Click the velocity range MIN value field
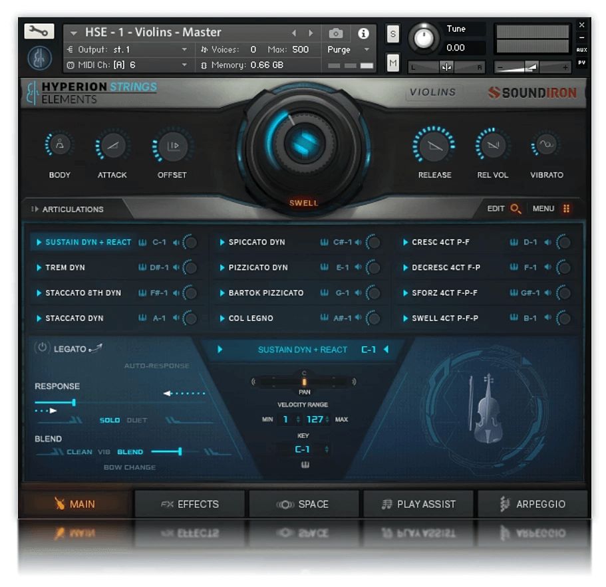 (285, 419)
